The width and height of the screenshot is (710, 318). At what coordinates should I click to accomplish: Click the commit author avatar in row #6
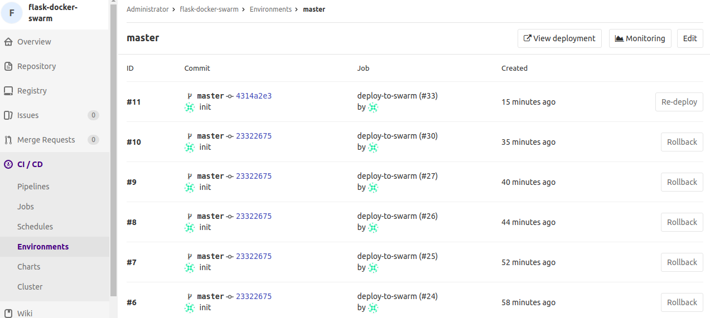(x=190, y=307)
